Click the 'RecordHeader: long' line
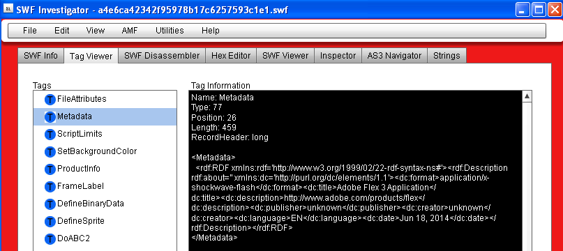Viewport: 563px width, 251px height. [230, 137]
